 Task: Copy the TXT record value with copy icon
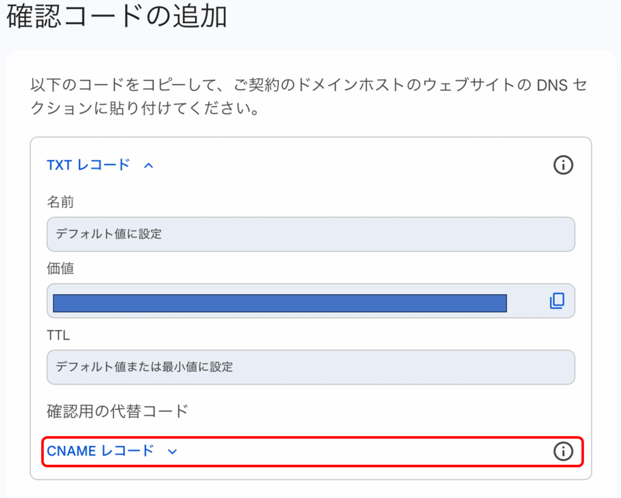[x=557, y=301]
